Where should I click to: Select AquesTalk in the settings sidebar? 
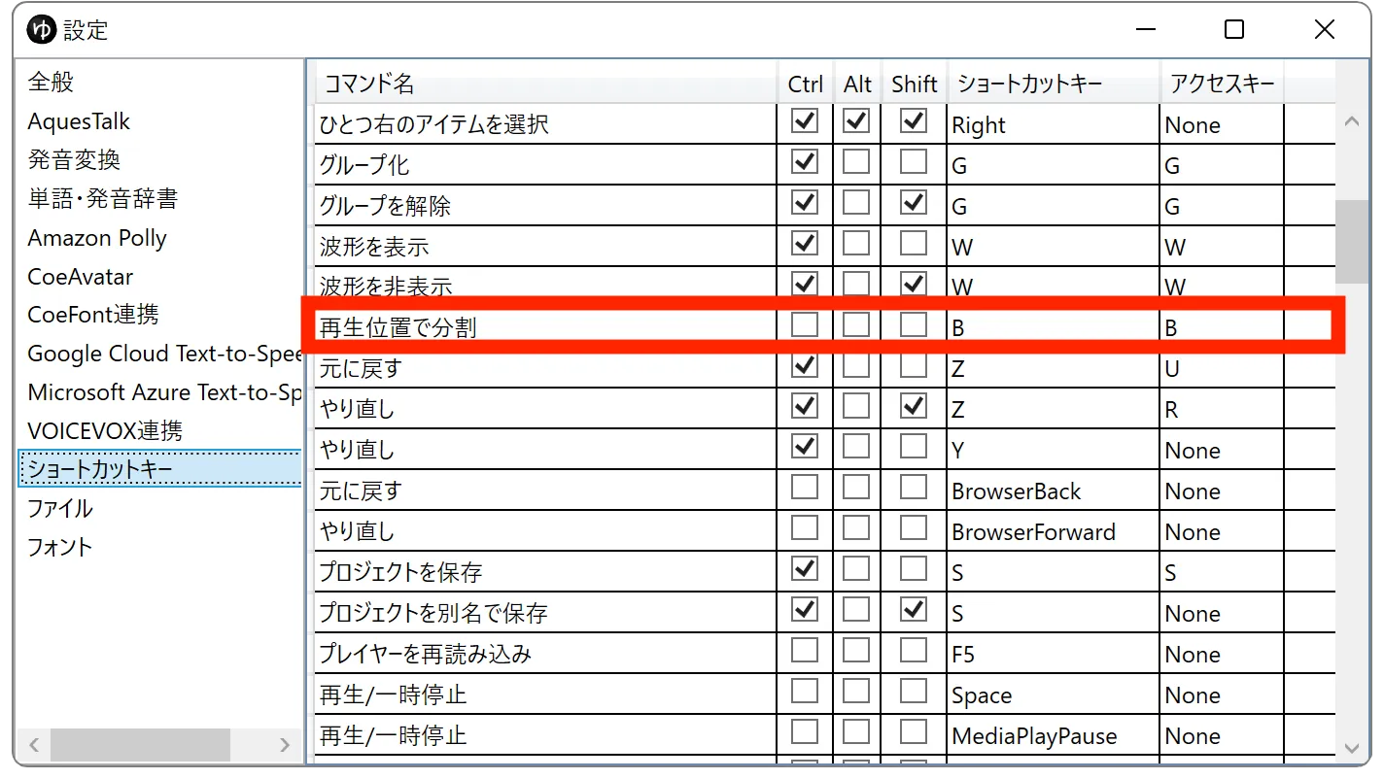pos(79,121)
